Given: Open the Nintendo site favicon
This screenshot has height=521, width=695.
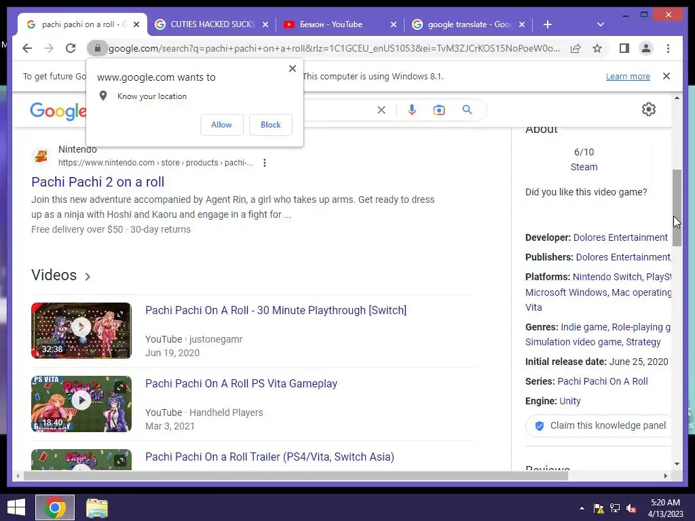Looking at the screenshot, I should click(41, 156).
